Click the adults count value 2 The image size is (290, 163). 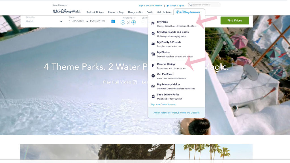point(128,23)
